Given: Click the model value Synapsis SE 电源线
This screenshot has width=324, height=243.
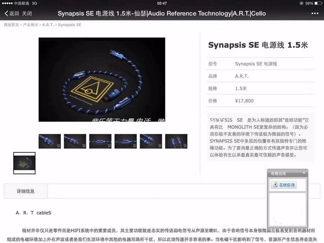Looking at the screenshot, I should pos(256,64).
